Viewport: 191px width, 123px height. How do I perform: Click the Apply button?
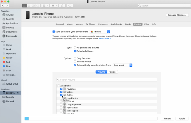click(x=182, y=119)
